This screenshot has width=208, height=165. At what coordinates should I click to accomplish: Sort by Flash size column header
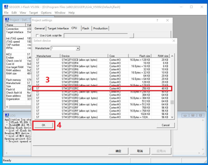click(x=140, y=56)
